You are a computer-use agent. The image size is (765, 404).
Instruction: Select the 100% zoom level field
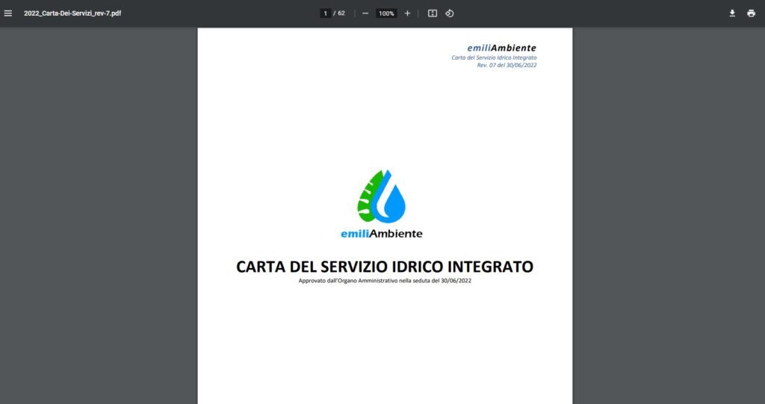(x=386, y=13)
